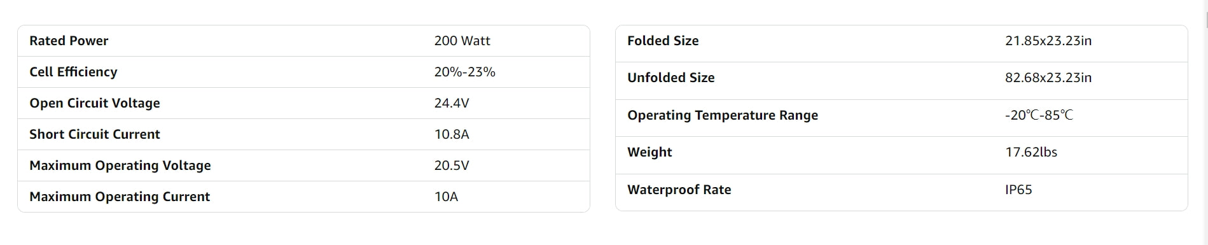Viewport: 1208px width, 245px height.
Task: Click the Open Circuit Voltage label
Action: pyautogui.click(x=95, y=103)
